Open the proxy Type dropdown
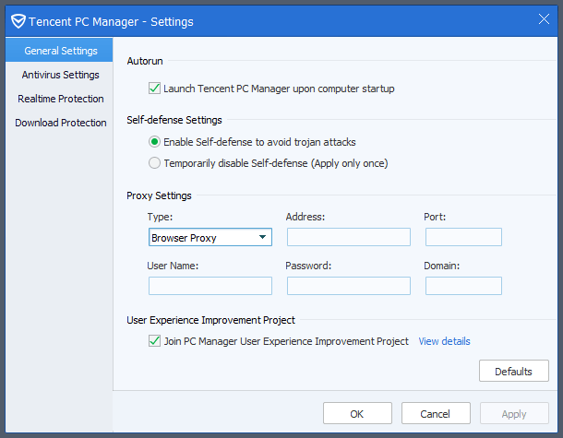The width and height of the screenshot is (563, 438). pyautogui.click(x=210, y=238)
